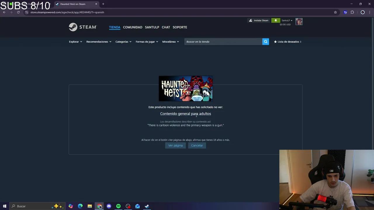Viewport: 374px width, 210px height.
Task: Focus the Buscar en la tienda field
Action: pos(223,42)
